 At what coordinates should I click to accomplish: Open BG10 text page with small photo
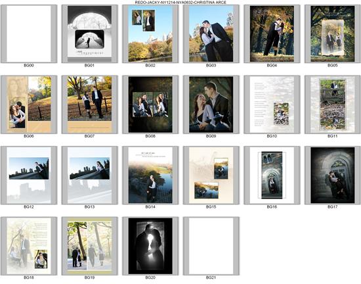[272, 105]
